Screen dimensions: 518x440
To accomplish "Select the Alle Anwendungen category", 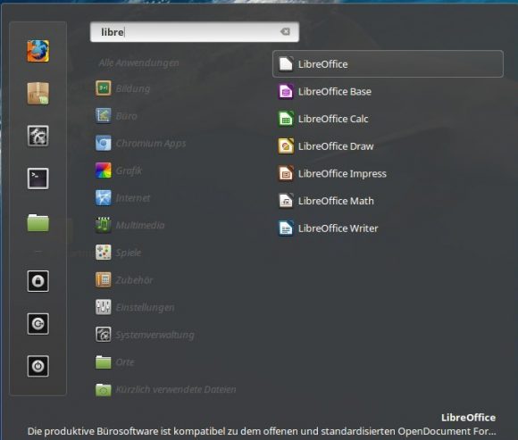I will pos(139,62).
